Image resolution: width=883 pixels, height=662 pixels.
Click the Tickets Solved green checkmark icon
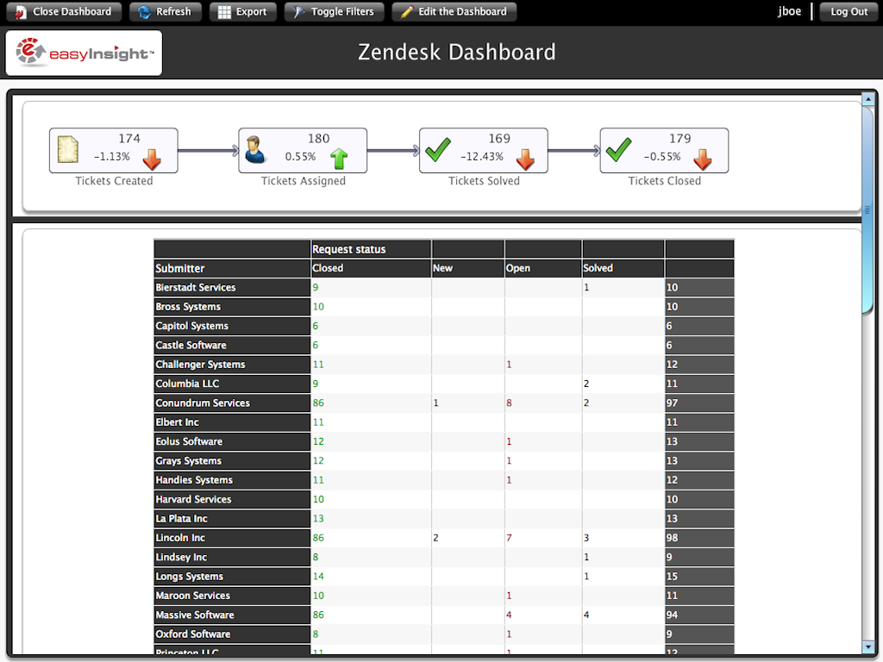(x=438, y=150)
